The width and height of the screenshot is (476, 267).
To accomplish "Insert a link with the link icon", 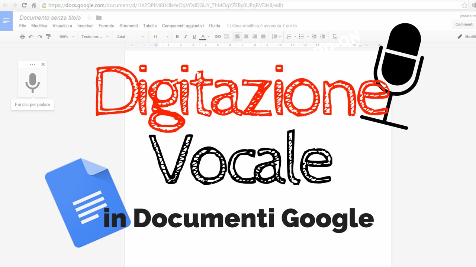I will [218, 37].
